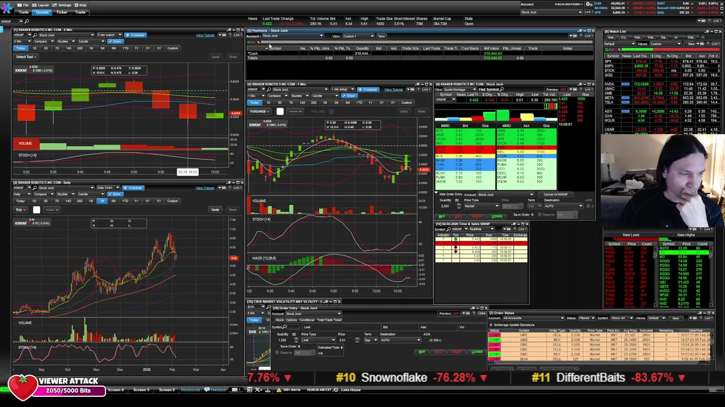Viewport: 725px width, 407px height.
Task: Click the COVER button in the Order Entry window
Action: (x=477, y=352)
